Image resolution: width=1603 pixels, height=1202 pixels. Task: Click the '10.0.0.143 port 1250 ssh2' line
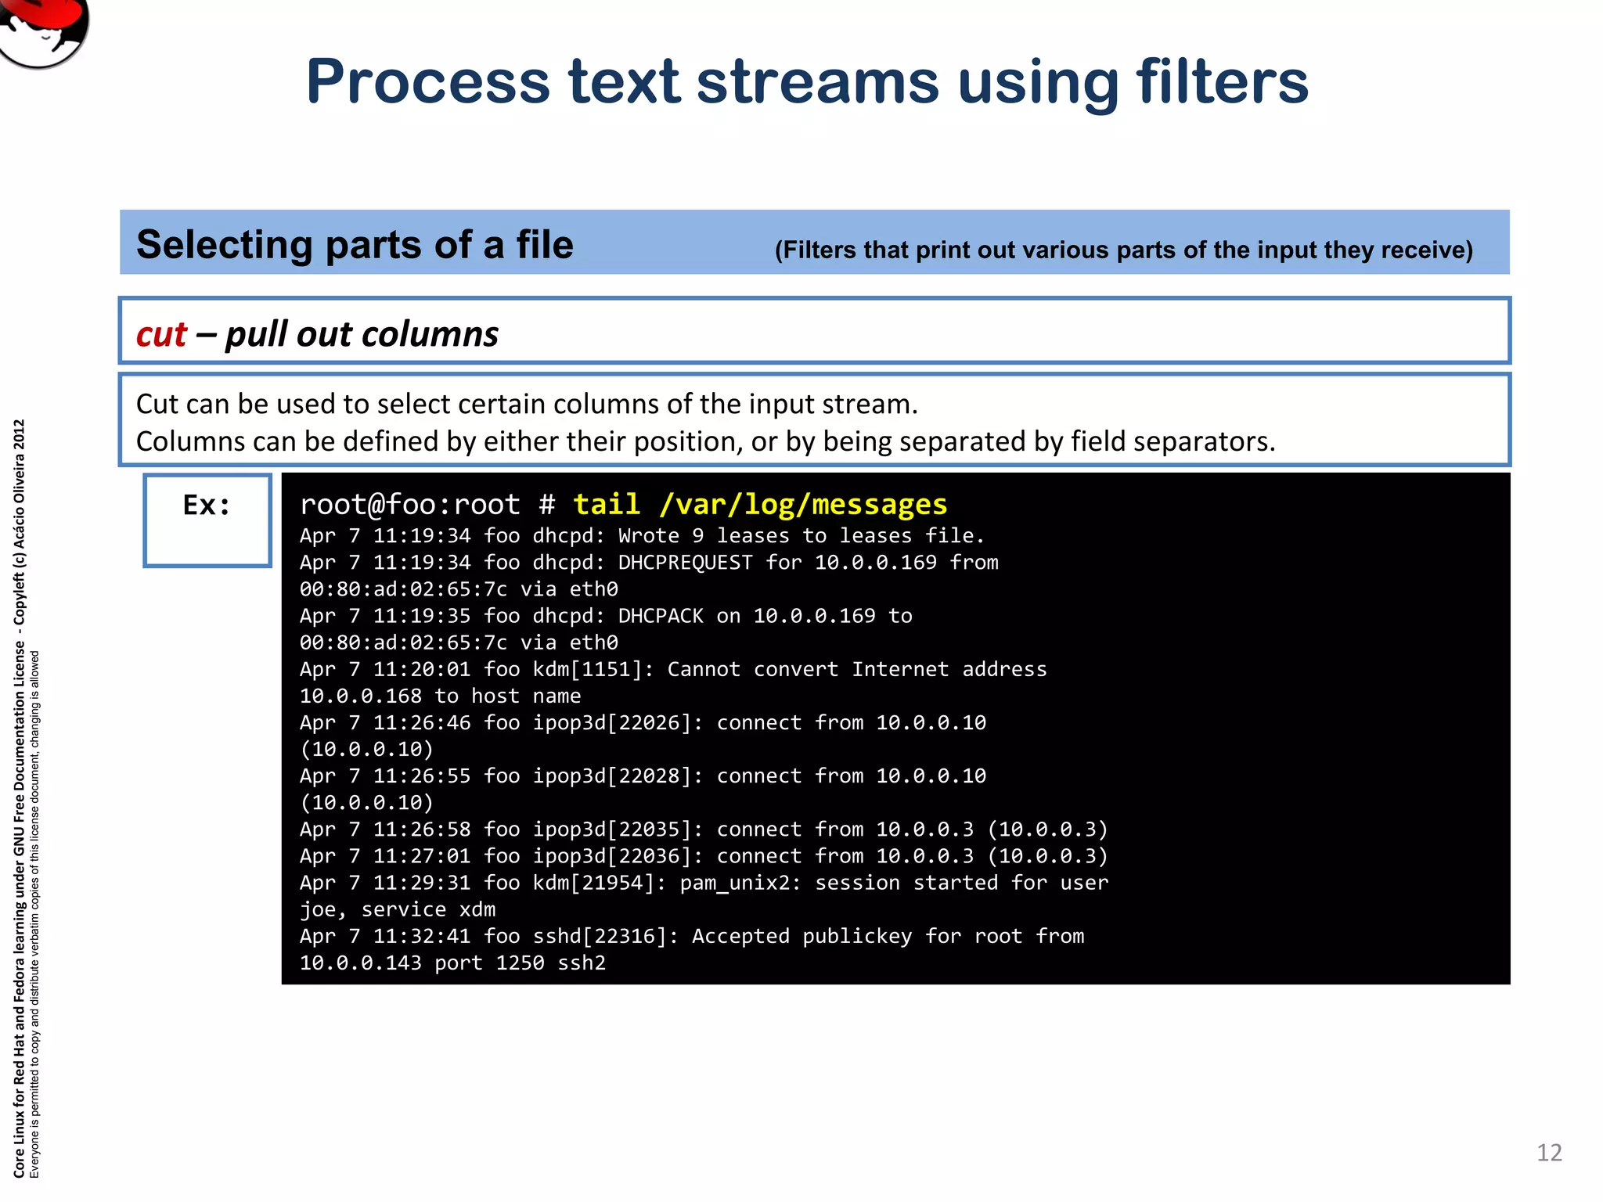(452, 963)
